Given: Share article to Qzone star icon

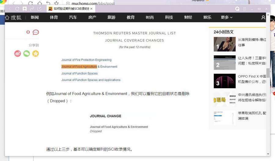Looking at the screenshot, I should point(36,54).
